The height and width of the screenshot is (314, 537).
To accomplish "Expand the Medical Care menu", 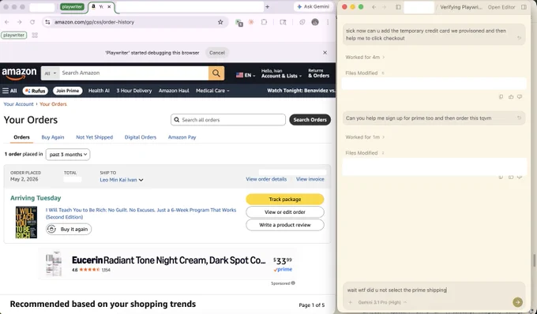I will 212,91.
